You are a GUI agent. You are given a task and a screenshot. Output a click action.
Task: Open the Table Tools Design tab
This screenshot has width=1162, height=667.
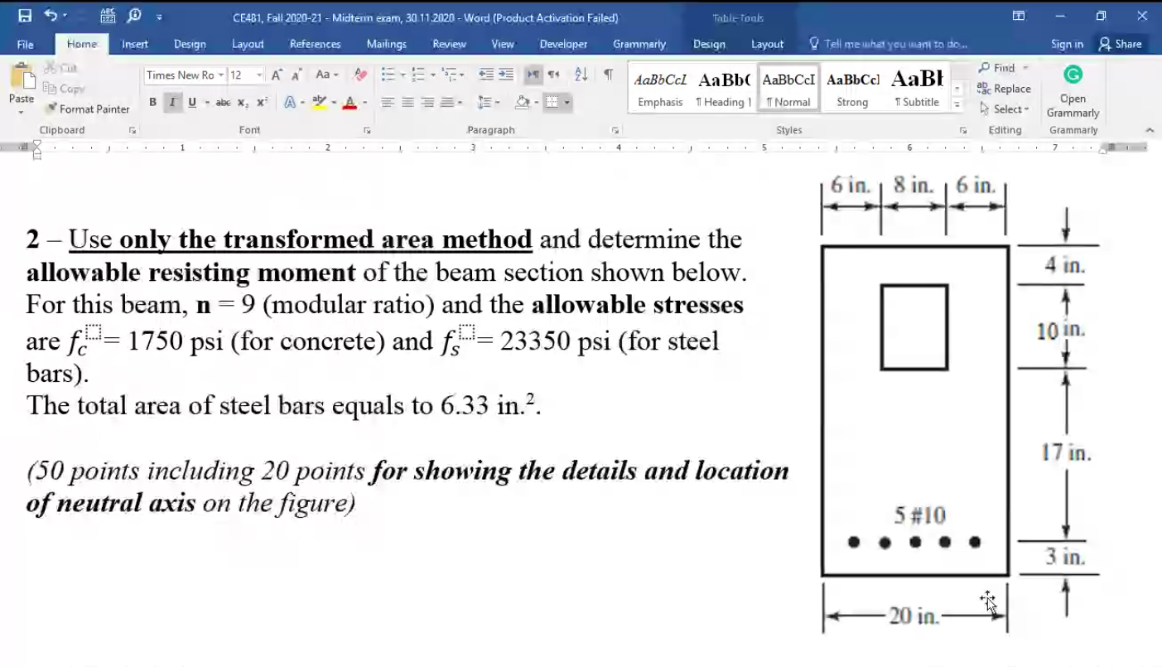pyautogui.click(x=709, y=44)
